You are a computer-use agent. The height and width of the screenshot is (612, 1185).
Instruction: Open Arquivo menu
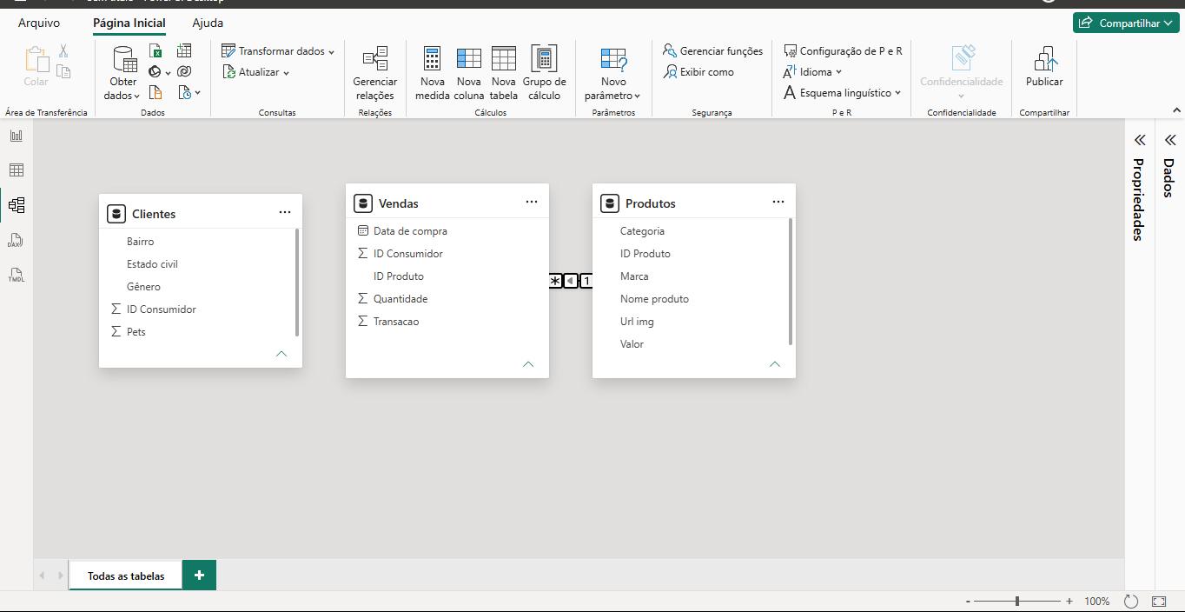39,23
